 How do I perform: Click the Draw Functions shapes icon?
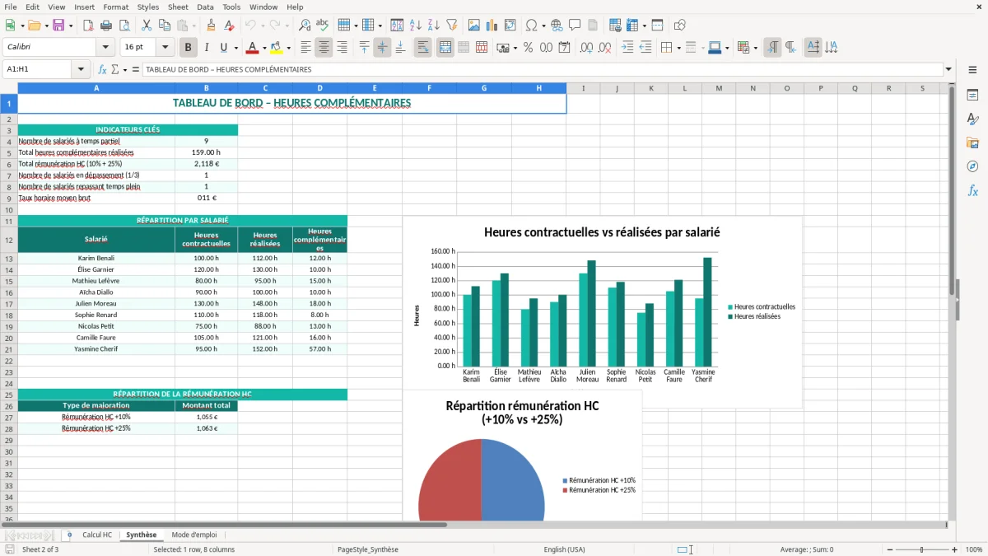679,26
